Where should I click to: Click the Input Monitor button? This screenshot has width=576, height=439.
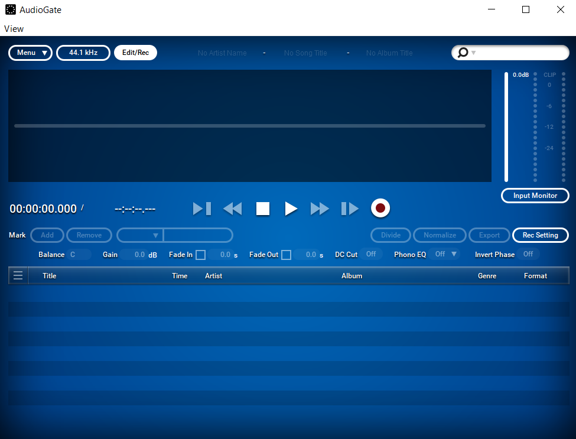tap(535, 196)
